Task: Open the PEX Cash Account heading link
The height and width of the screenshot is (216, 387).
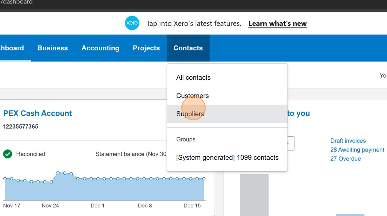Action: (37, 113)
